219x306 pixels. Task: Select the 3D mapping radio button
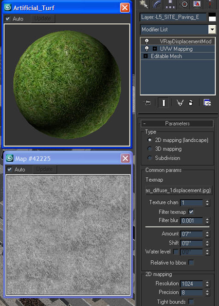tap(149, 149)
